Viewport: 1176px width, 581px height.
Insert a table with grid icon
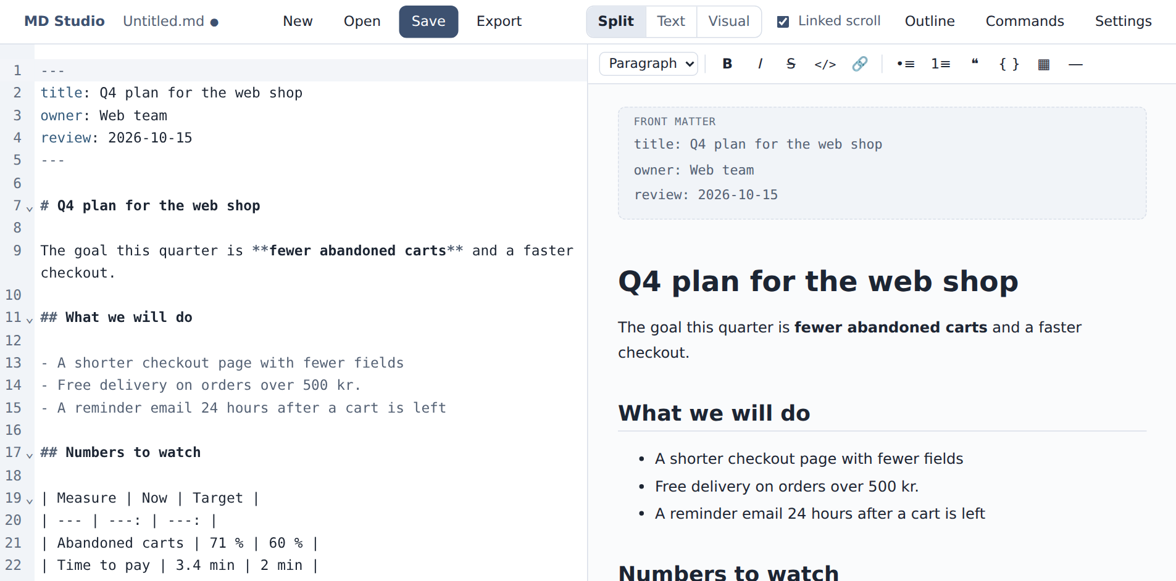tap(1043, 64)
